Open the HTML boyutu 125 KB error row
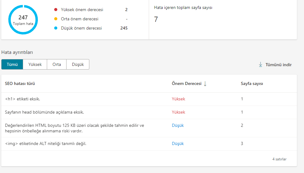Viewport: 304px width, 173px height. tap(149, 128)
